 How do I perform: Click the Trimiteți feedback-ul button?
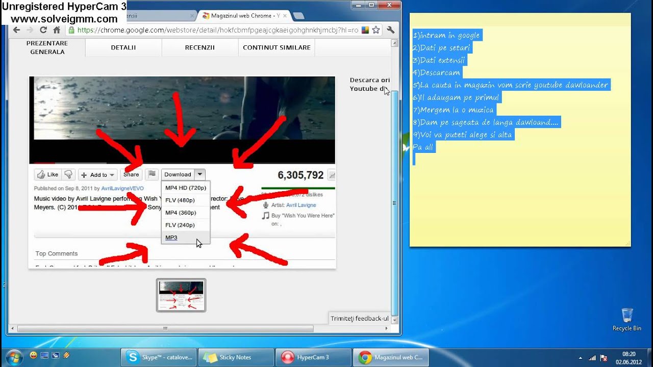[x=360, y=319]
